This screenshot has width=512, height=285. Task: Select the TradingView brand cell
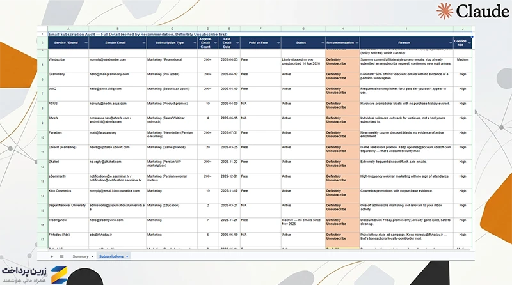pyautogui.click(x=68, y=225)
